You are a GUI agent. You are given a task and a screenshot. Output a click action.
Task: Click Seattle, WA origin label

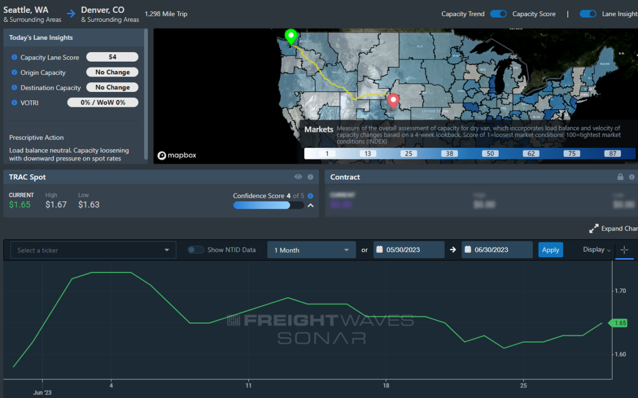[x=26, y=10]
